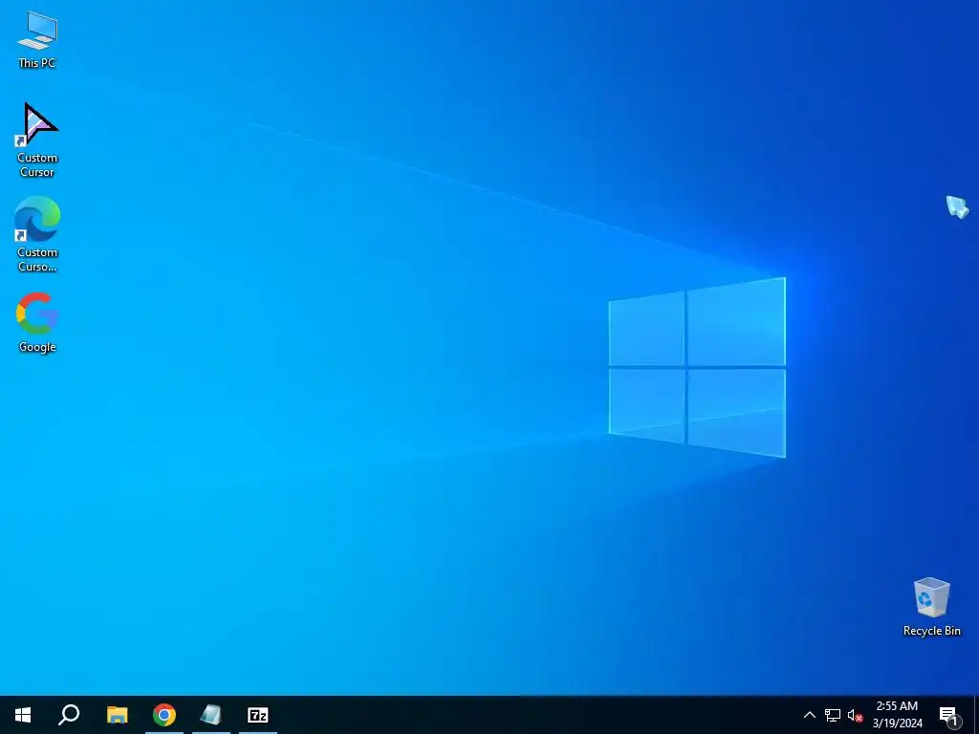Switch to Google Chrome in the taskbar
The width and height of the screenshot is (979, 734).
(x=164, y=715)
